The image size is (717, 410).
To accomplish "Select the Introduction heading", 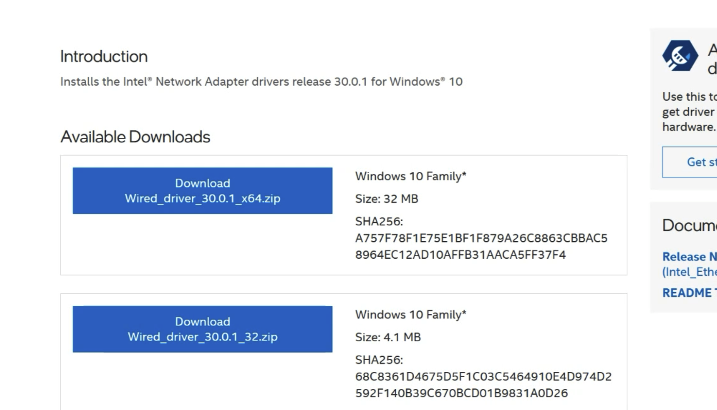I will point(104,56).
